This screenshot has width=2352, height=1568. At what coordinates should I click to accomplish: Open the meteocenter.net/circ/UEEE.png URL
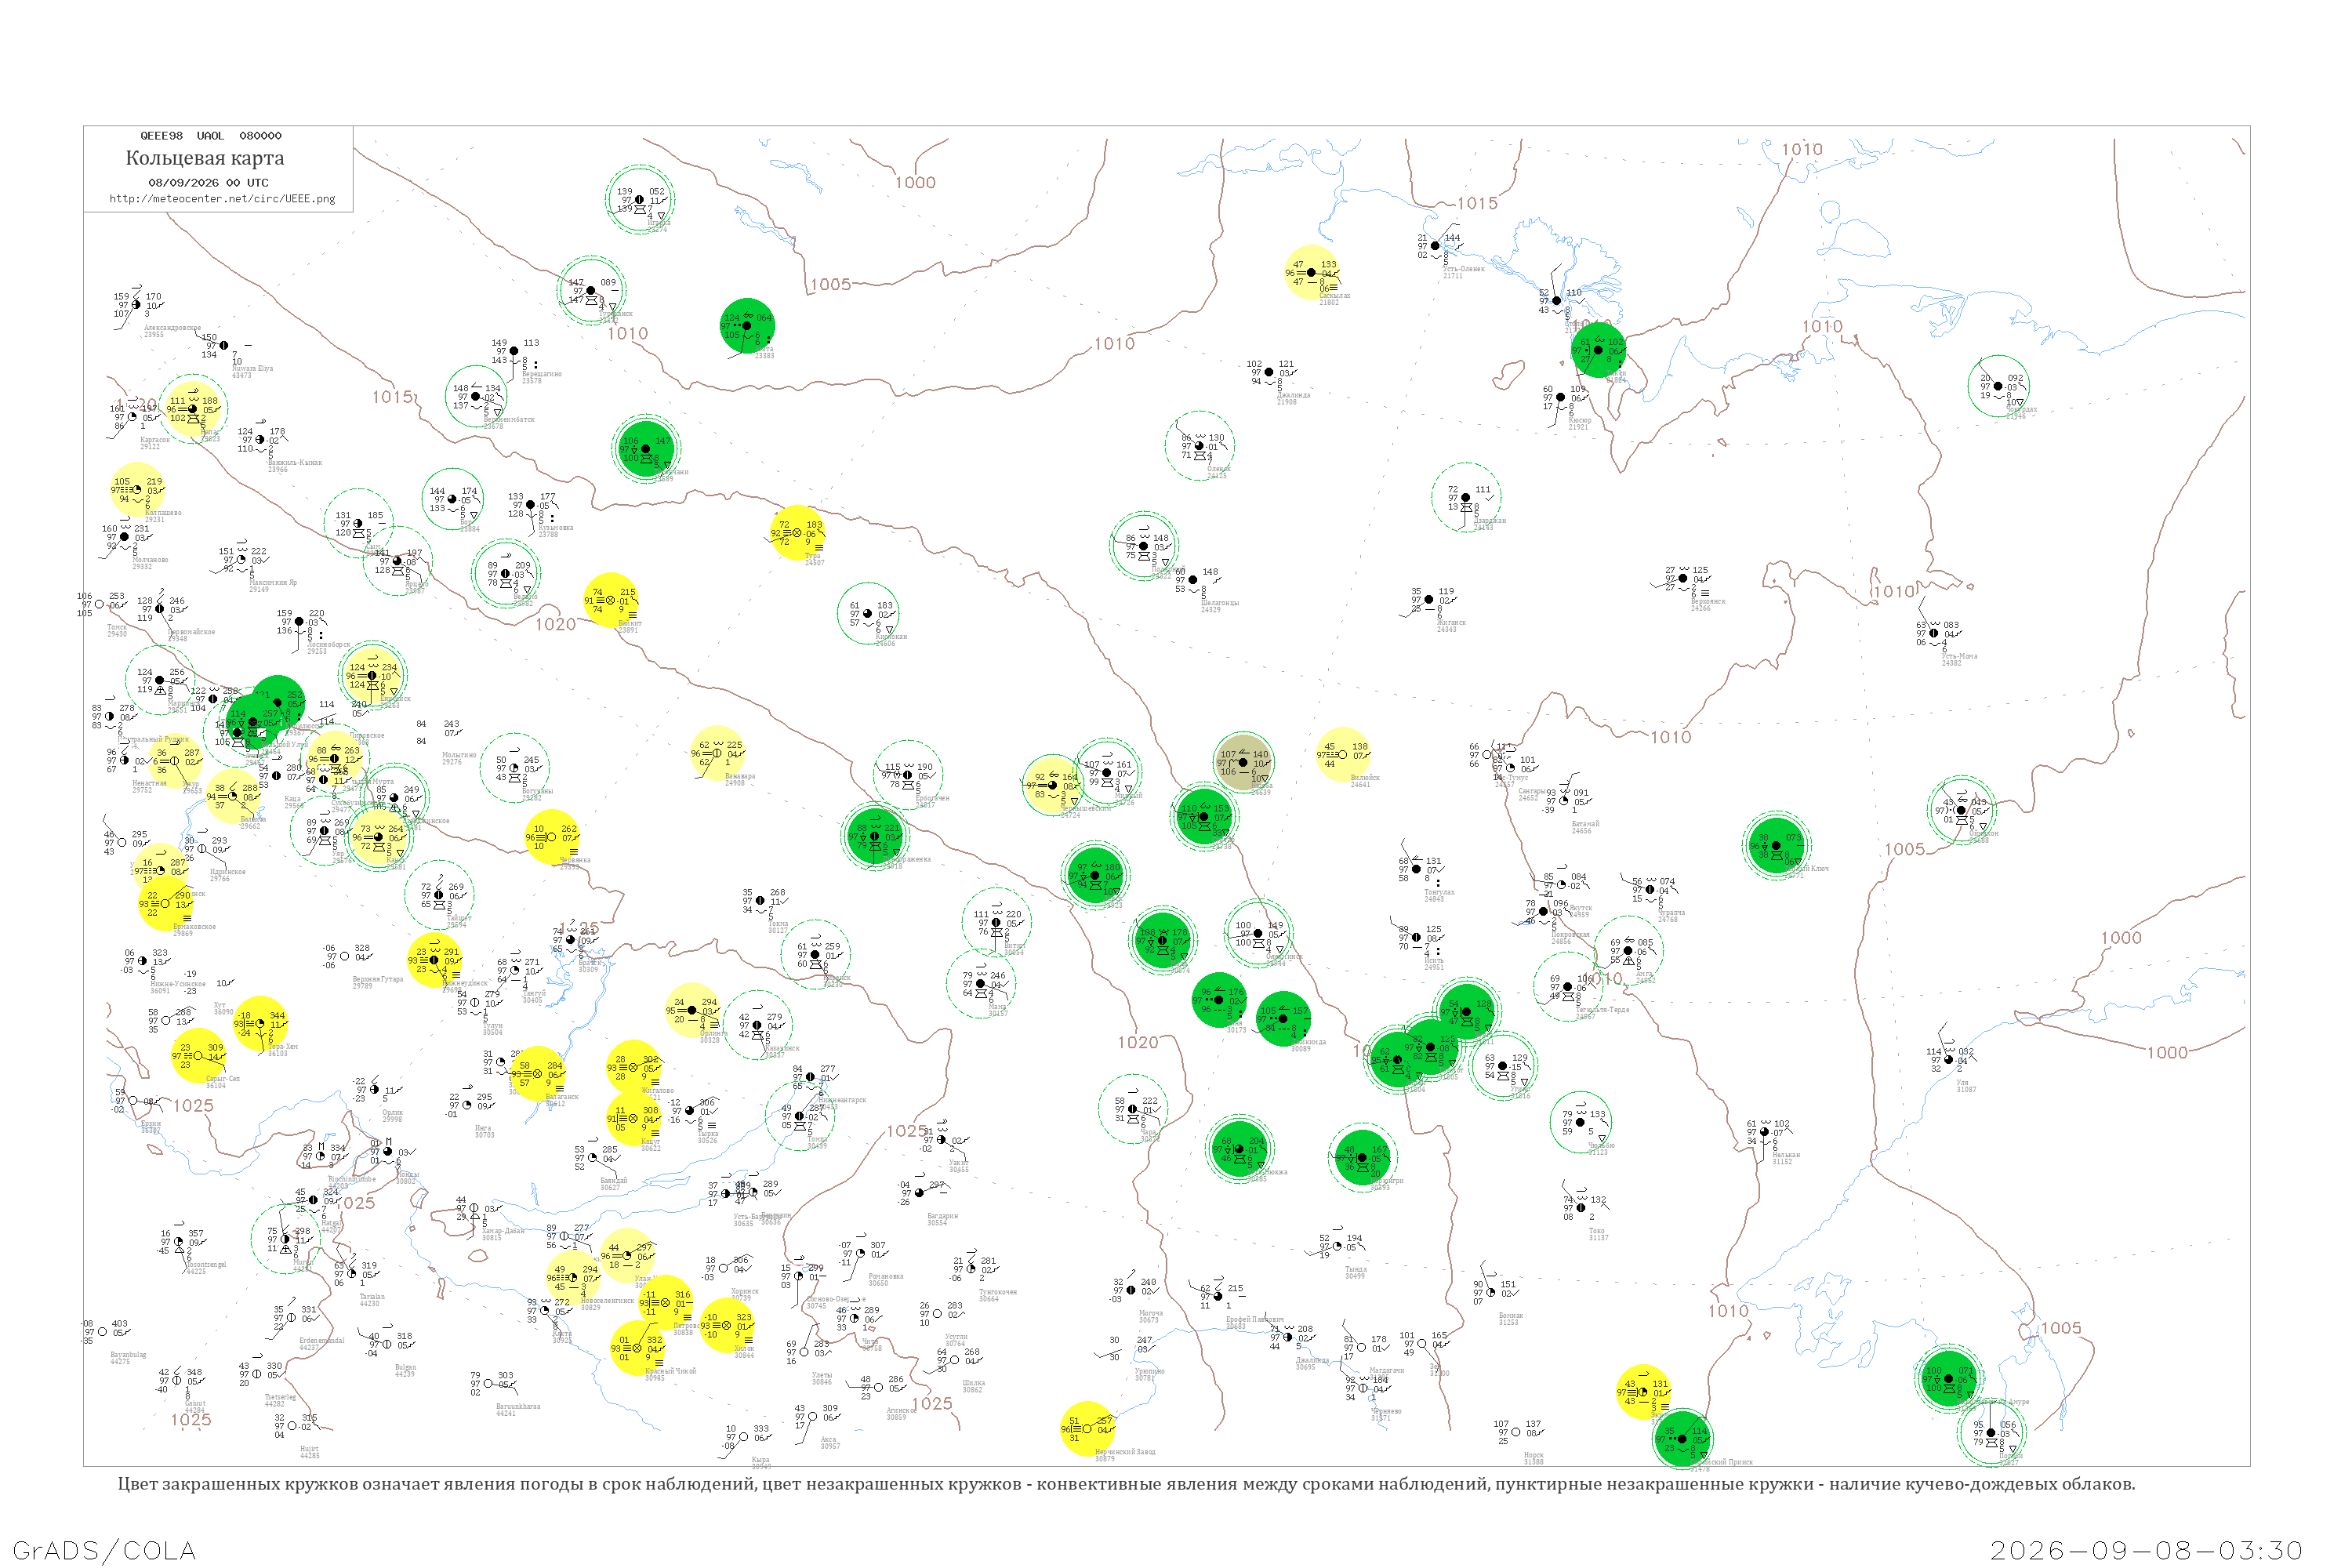coord(222,198)
